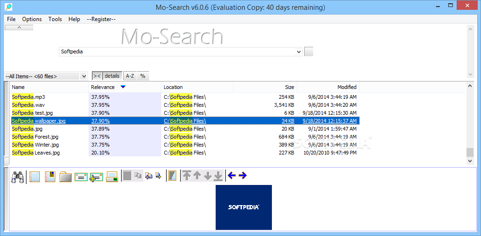Click the Mo-Search app icon in title bar
Image resolution: width=481 pixels, height=236 pixels.
click(x=8, y=7)
